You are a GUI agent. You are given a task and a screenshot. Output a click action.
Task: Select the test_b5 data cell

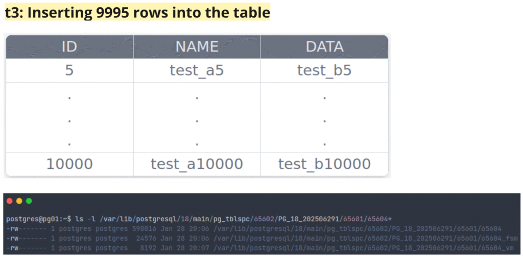pos(324,70)
